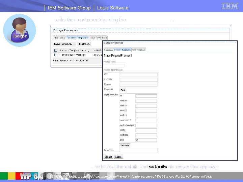Click the seatclass input field
Screen dimensions: 243x182
click(x=146, y=135)
